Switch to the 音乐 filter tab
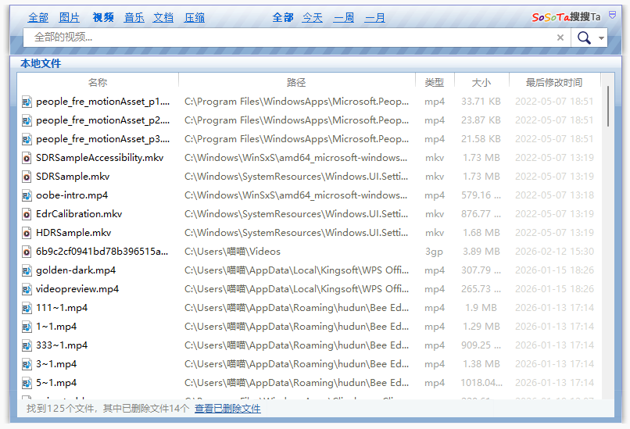 (134, 17)
